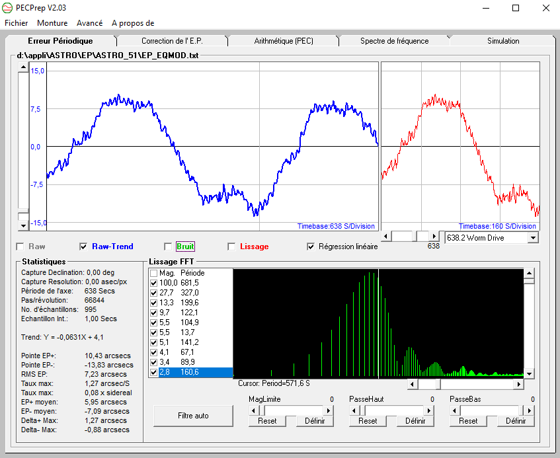
Task: Uncheck the 27,7 / 327,0 FFT row
Action: click(x=153, y=293)
